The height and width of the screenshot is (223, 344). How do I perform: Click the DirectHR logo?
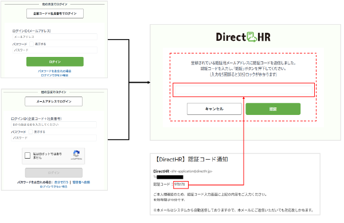(x=243, y=37)
